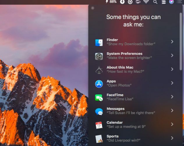Screen dimensions: 184x146
Task: Select "Did Liverpool win?" example
Action: (123, 140)
